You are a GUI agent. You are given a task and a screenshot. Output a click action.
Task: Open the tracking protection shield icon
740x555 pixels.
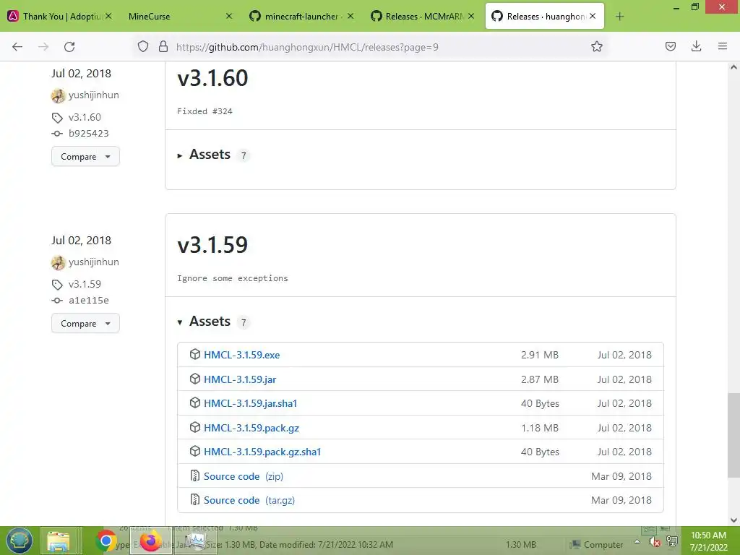point(143,46)
